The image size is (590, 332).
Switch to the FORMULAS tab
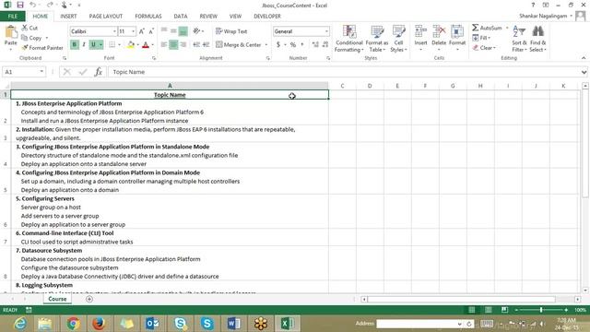(x=148, y=17)
